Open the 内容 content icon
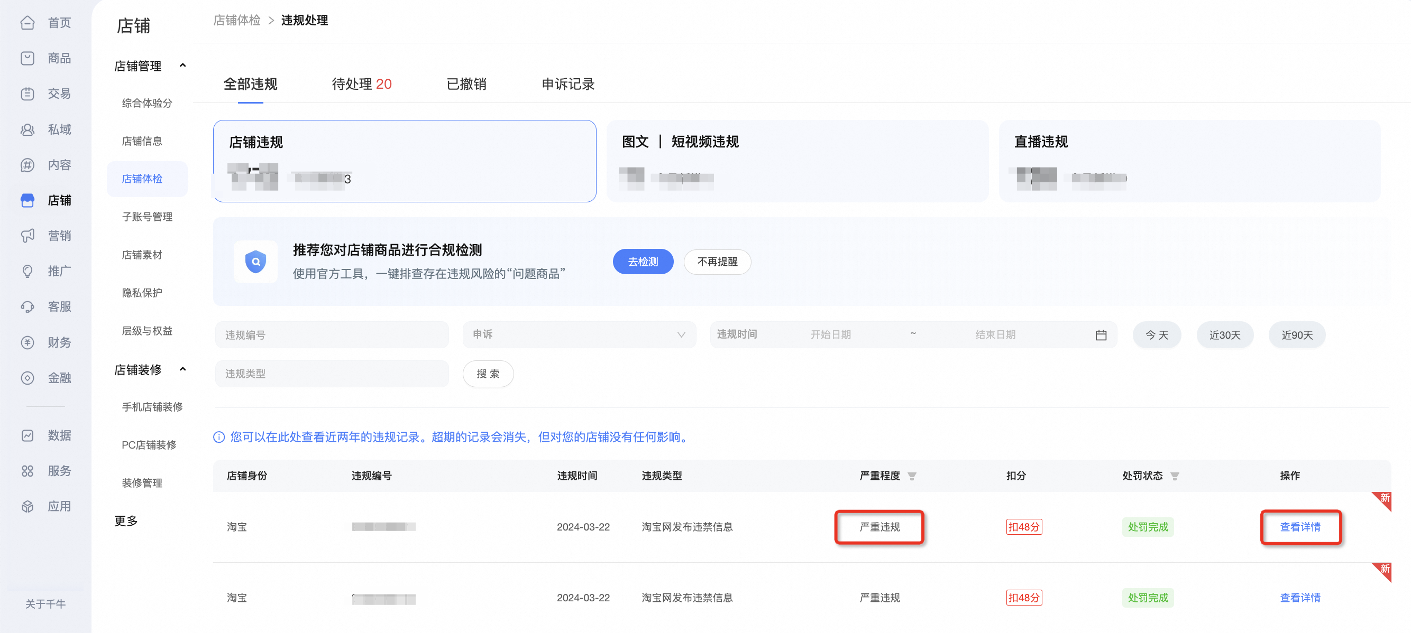Viewport: 1411px width, 633px height. coord(28,165)
